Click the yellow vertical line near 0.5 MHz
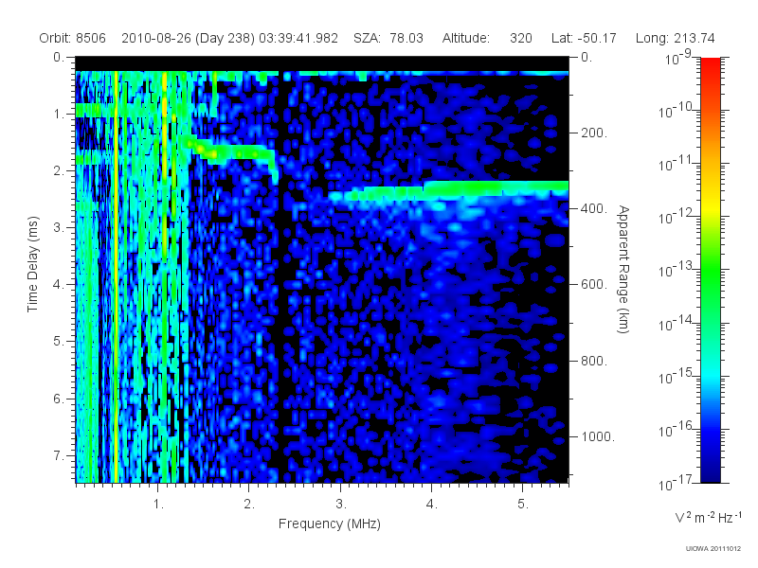The image size is (758, 568). [x=116, y=276]
